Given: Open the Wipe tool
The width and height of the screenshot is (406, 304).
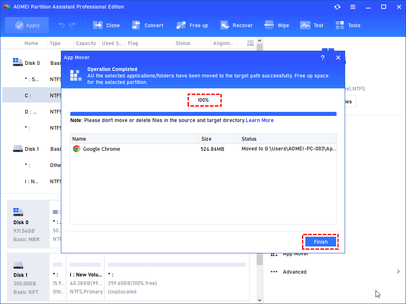Looking at the screenshot, I should pyautogui.click(x=276, y=25).
